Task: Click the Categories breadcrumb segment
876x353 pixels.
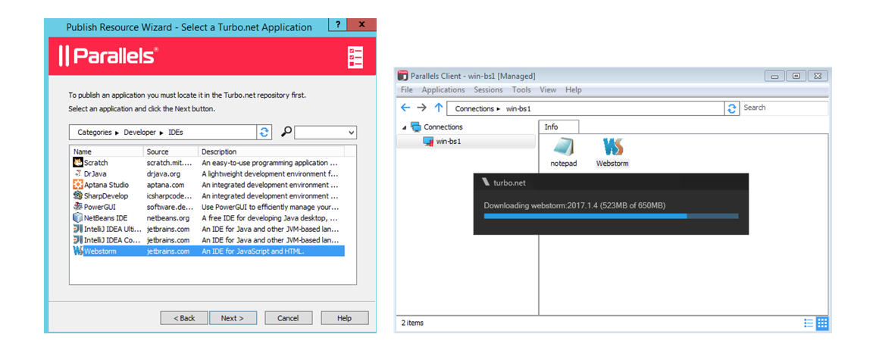Action: click(x=94, y=133)
